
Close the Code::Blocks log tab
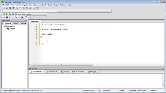coord(44,72)
